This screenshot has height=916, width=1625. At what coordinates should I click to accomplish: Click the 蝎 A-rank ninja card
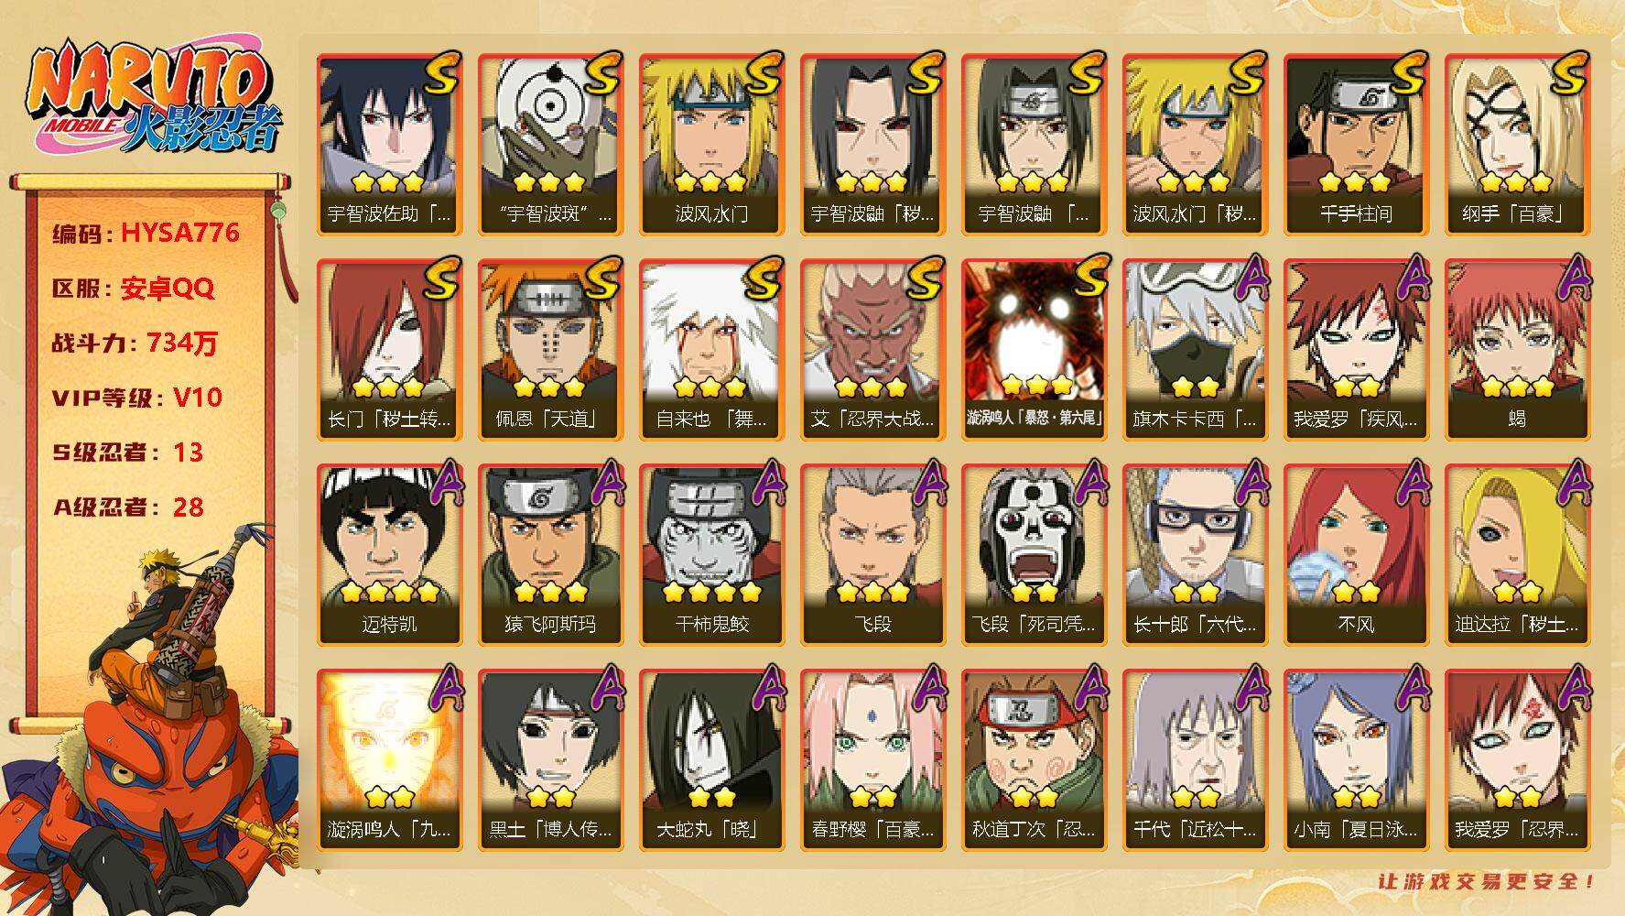pyautogui.click(x=1517, y=350)
